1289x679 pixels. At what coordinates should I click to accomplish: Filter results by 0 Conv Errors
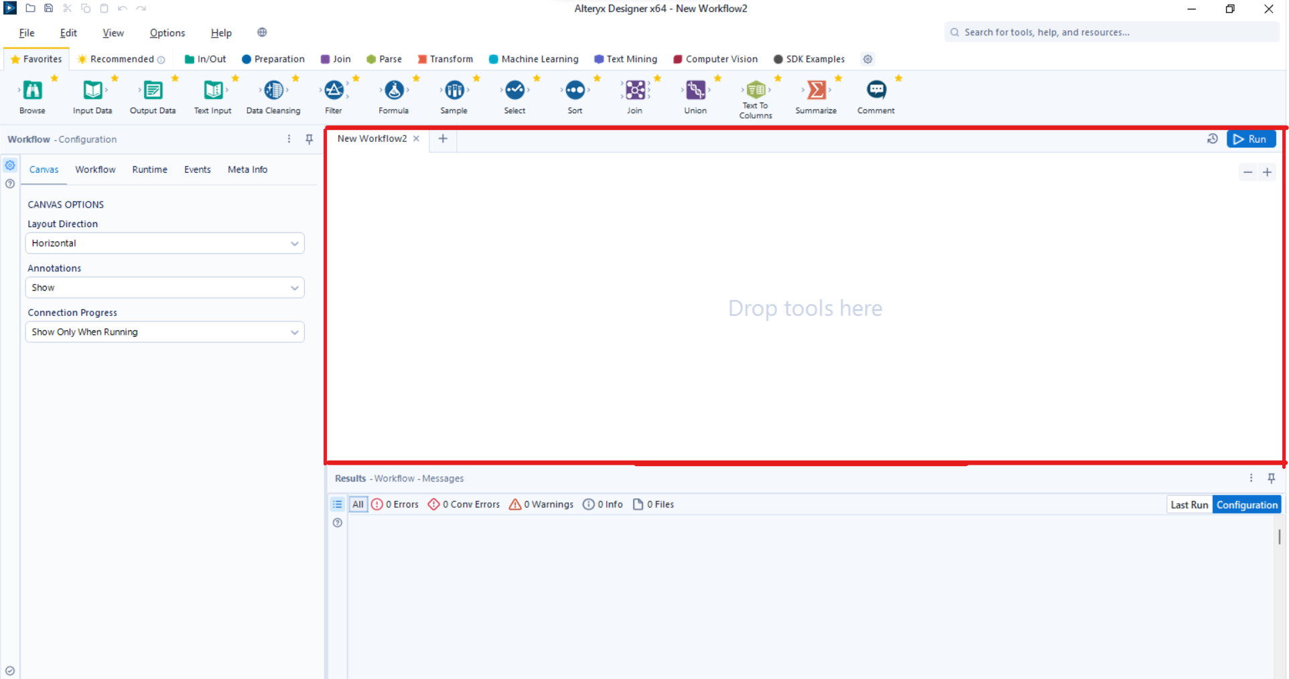464,504
